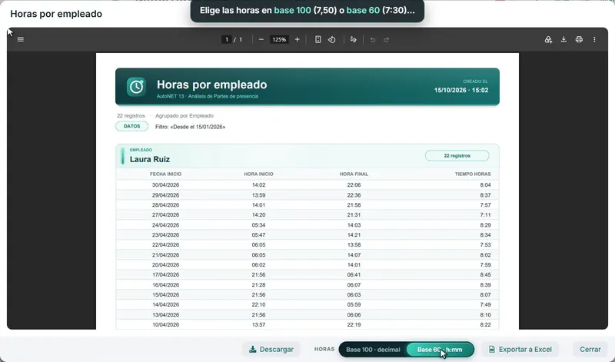Click the clock icon in report header
This screenshot has height=362, width=615.
click(x=136, y=87)
